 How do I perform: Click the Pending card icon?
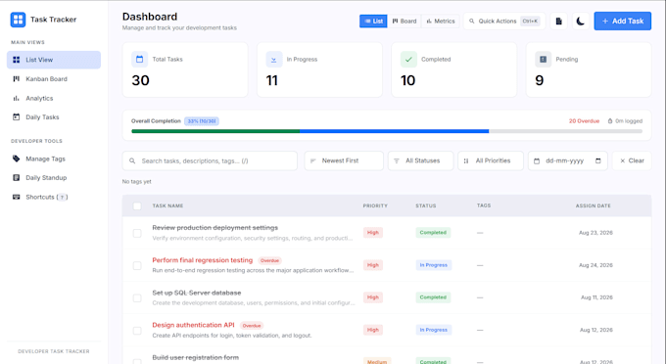pos(543,60)
